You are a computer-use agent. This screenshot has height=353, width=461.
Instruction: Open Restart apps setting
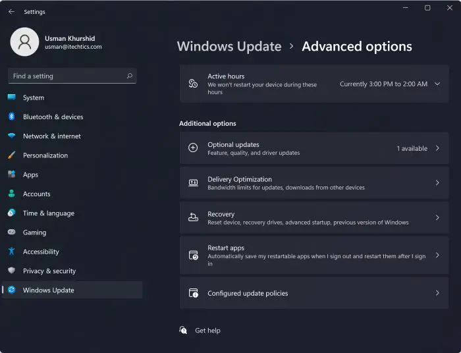(314, 255)
